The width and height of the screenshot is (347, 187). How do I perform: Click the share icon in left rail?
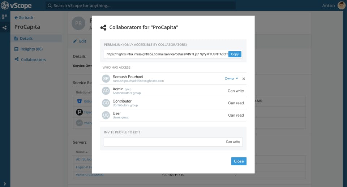[5, 27]
